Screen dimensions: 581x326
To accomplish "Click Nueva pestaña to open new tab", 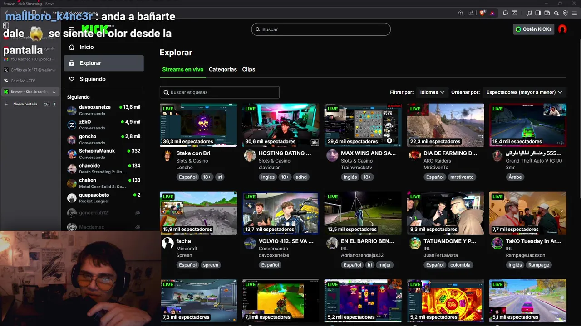I will coord(30,104).
